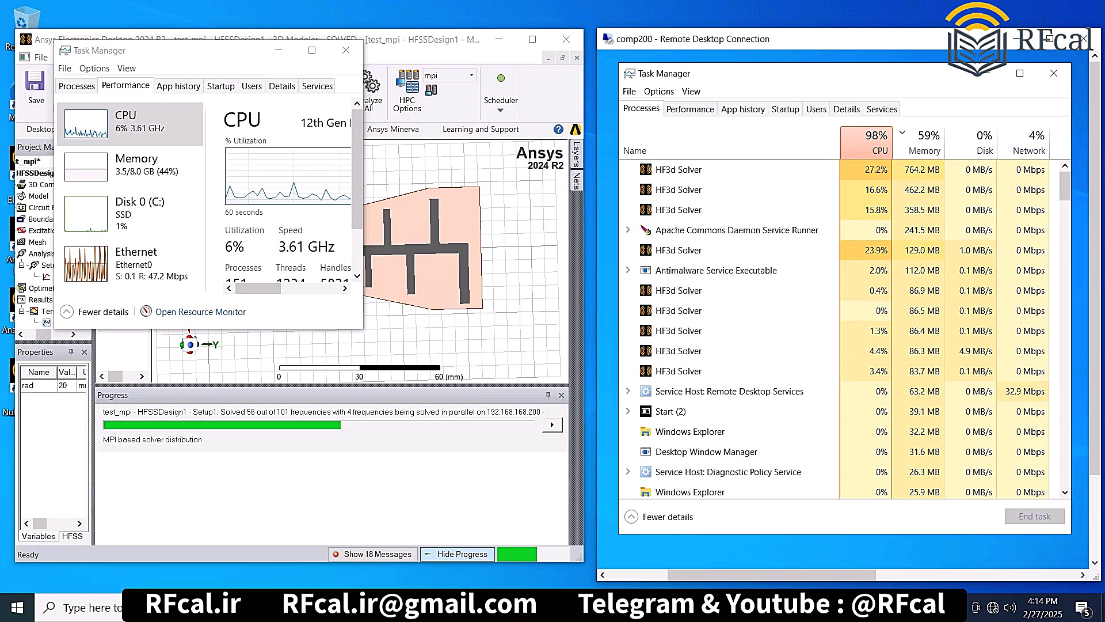Open Windows Start menu button
1105x622 pixels.
[x=17, y=608]
